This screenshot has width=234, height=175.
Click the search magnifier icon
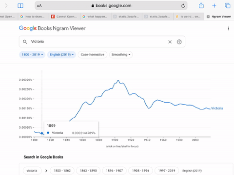(25, 42)
